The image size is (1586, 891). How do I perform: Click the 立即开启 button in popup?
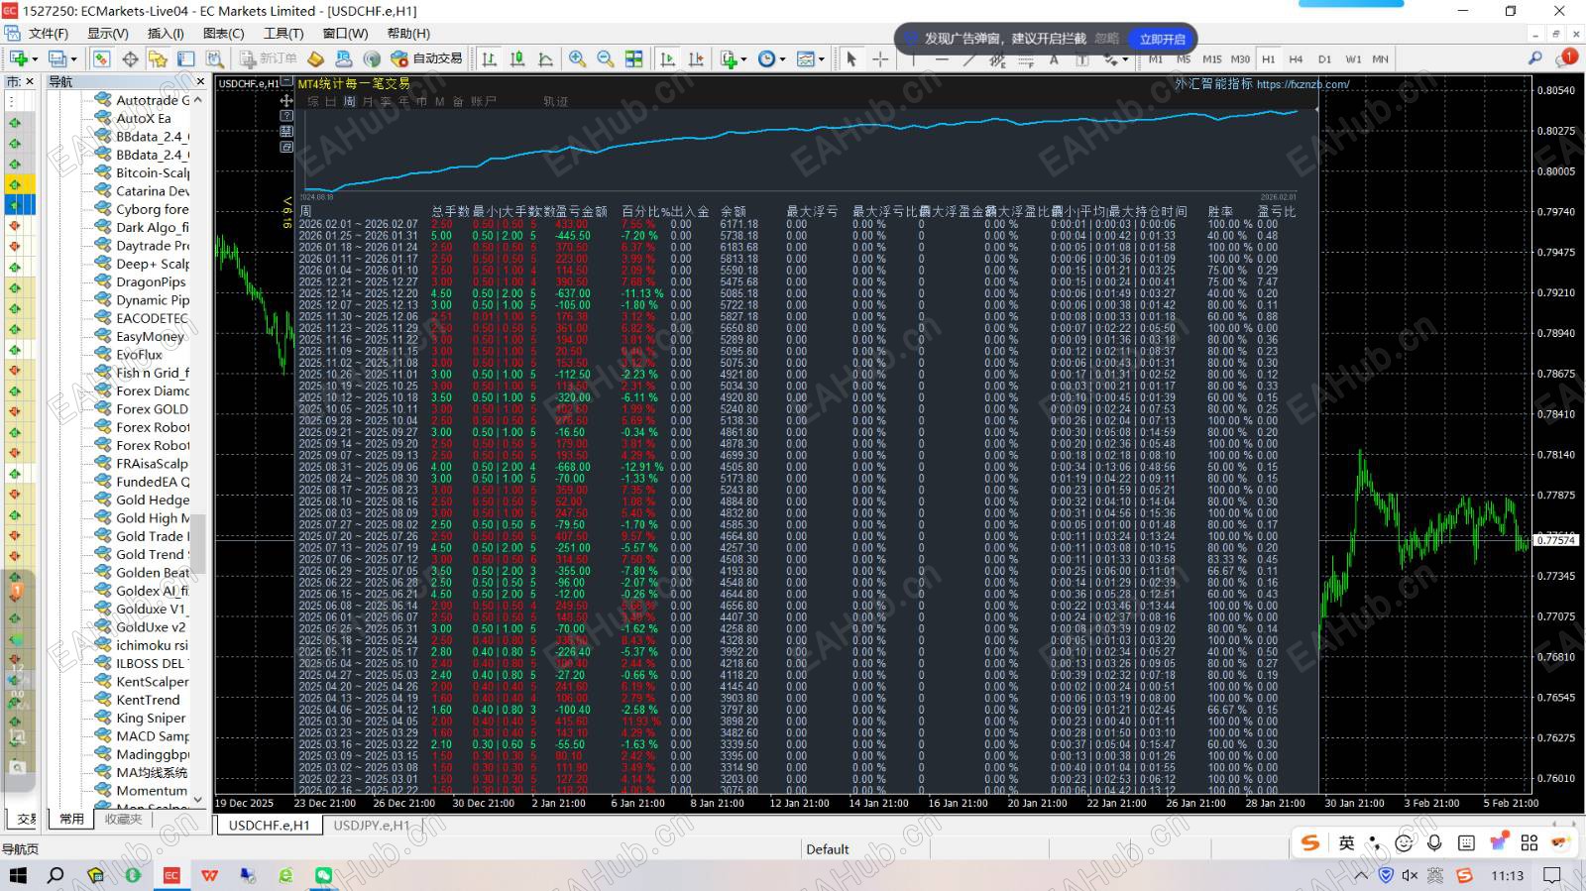coord(1162,39)
